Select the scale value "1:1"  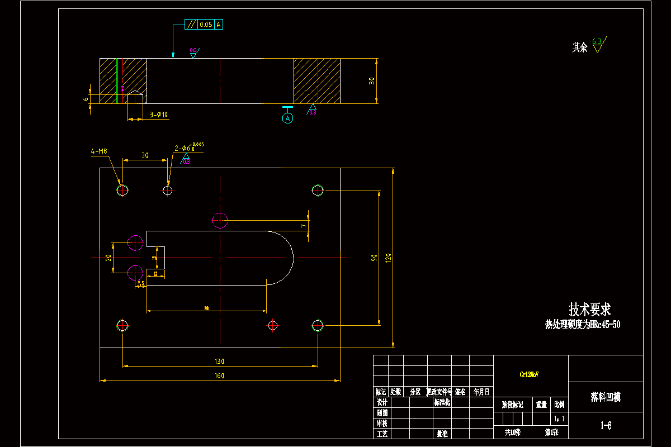pos(559,419)
